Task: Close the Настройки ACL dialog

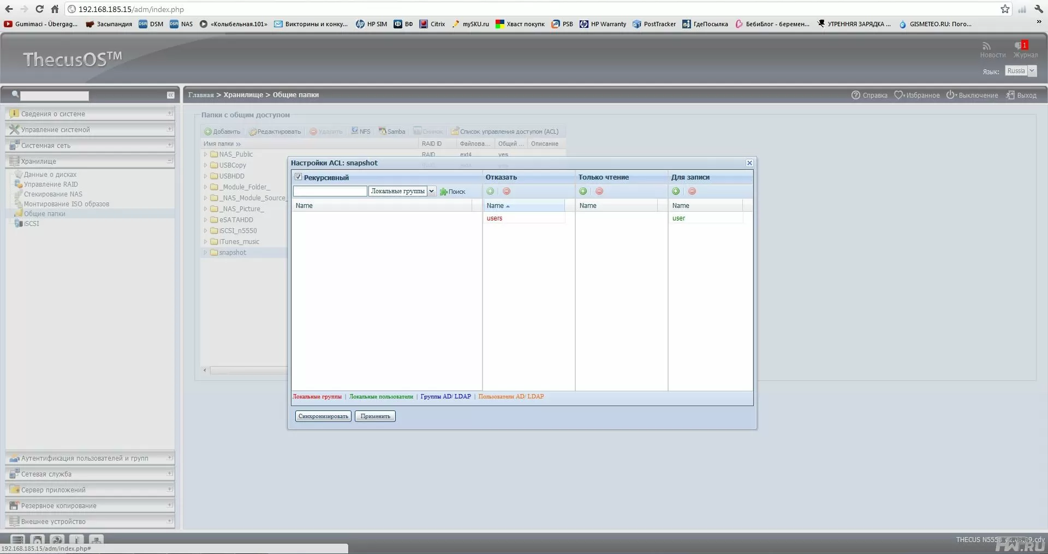Action: pyautogui.click(x=749, y=163)
